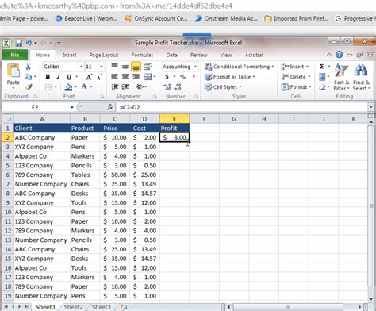
Task: Switch to Data tab
Action: [171, 55]
